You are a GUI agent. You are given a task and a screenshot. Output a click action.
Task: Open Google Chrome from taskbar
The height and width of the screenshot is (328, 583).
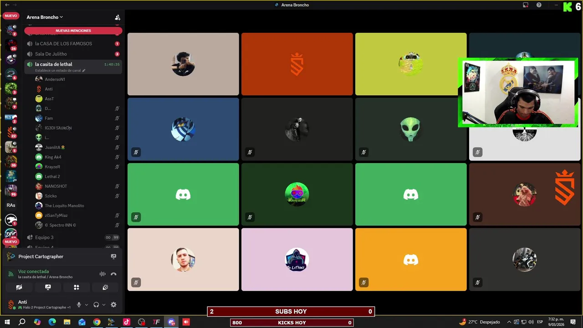(97, 322)
